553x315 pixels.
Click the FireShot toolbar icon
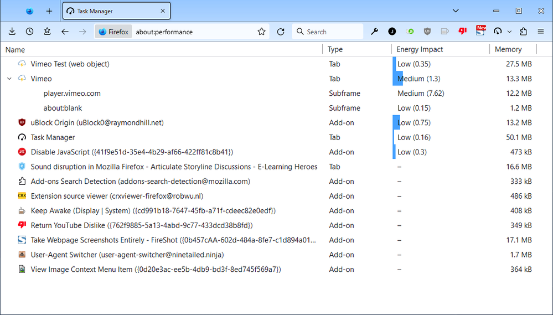480,30
